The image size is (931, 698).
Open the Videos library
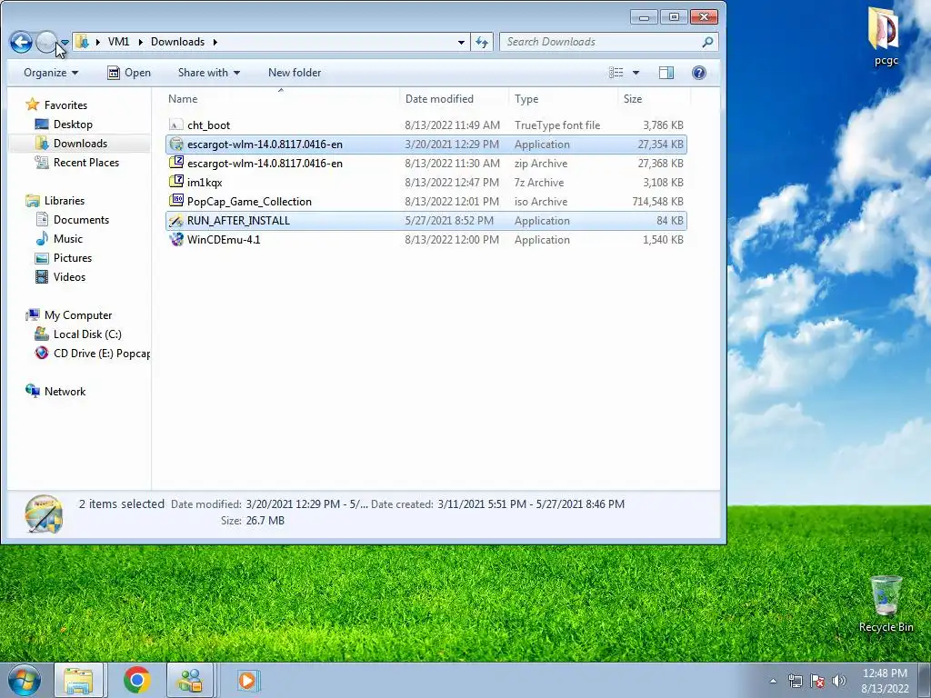[69, 276]
